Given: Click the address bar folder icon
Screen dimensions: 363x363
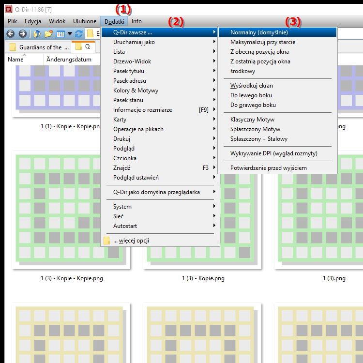Looking at the screenshot, I should (91, 34).
